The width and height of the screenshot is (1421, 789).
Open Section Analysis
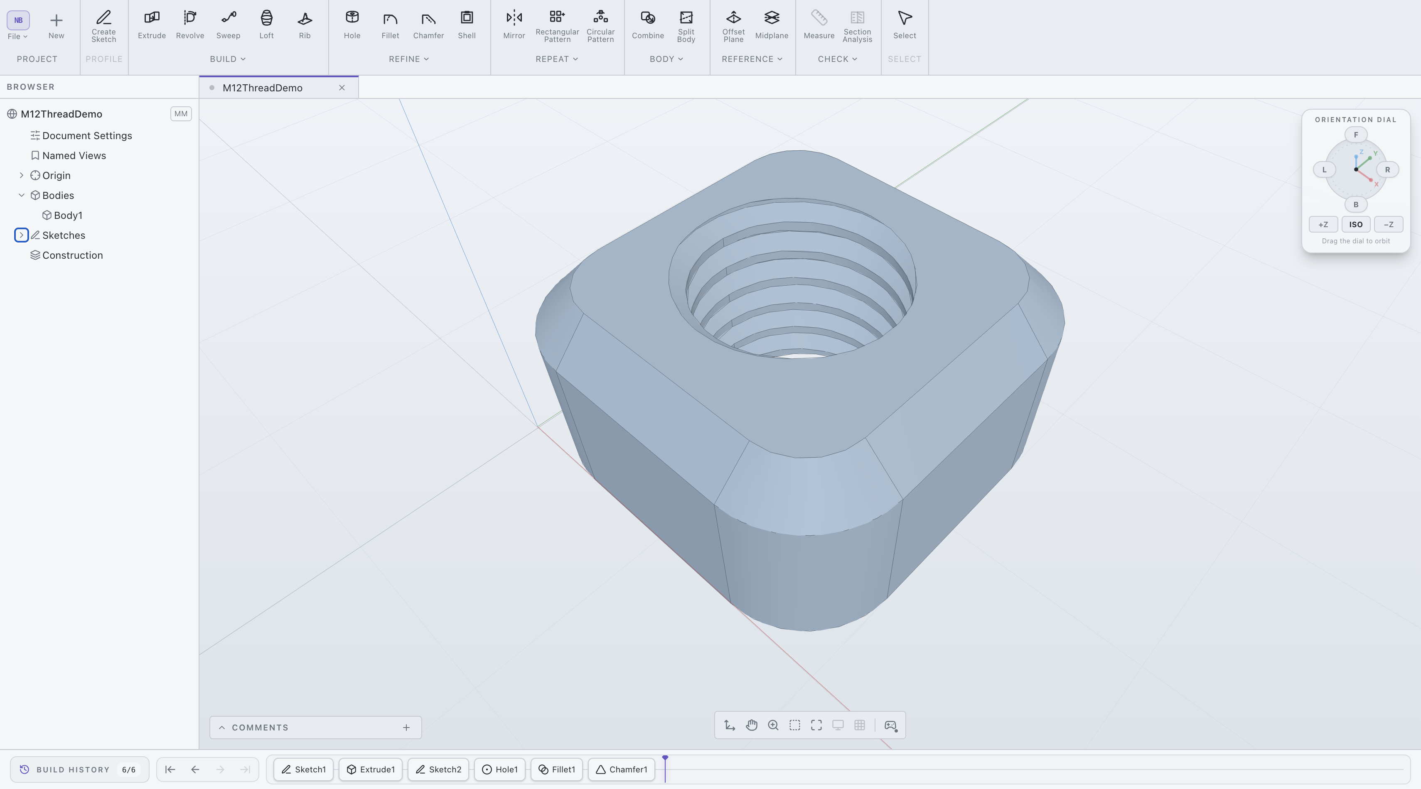857,26
